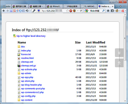Open the wp-admin folder link
The height and width of the screenshot is (104, 128).
pyautogui.click(x=26, y=73)
